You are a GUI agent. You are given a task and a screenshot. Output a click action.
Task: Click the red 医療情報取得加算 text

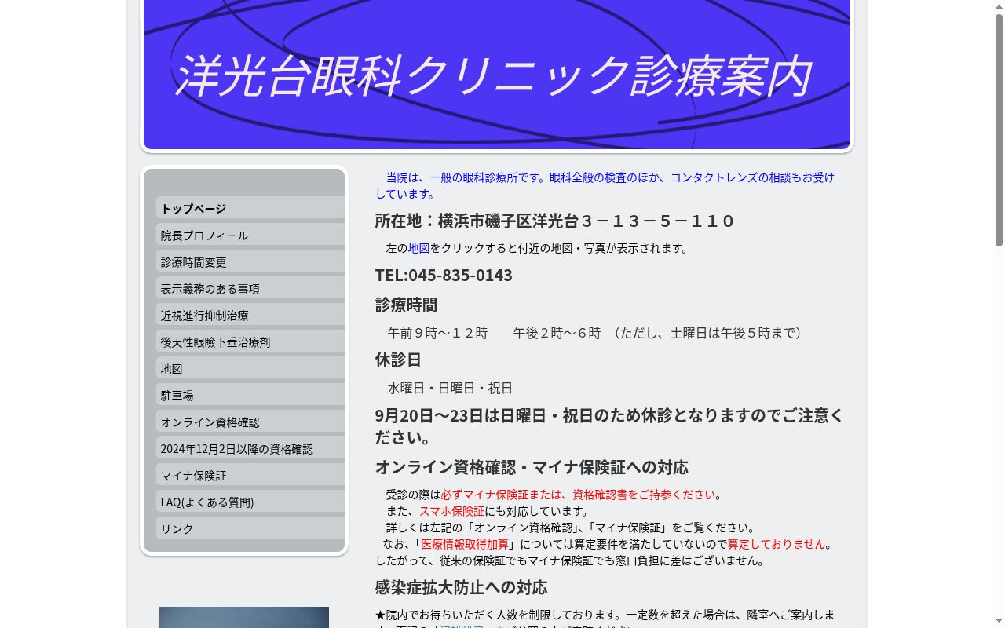point(465,544)
